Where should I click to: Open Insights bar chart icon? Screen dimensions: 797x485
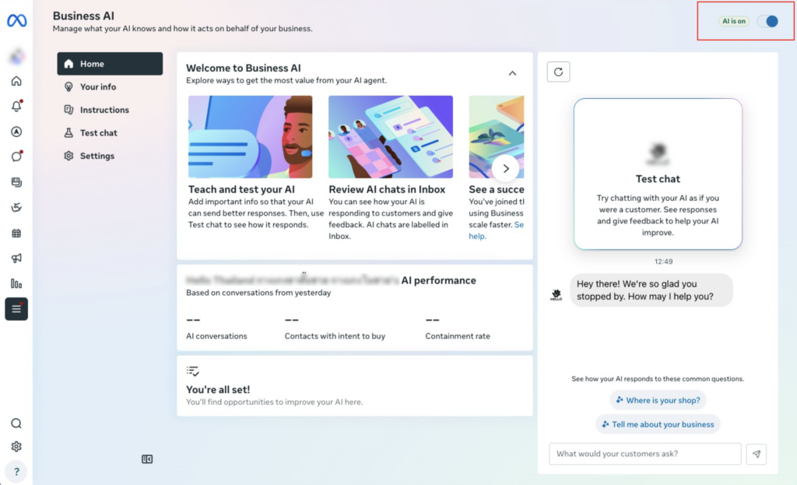tap(16, 283)
